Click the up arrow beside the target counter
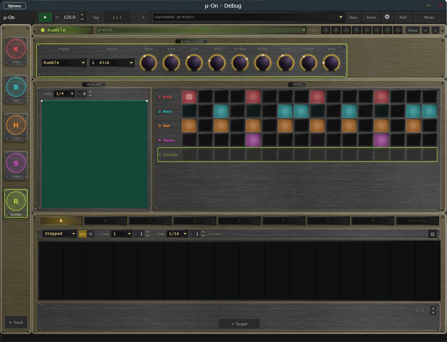447x342 pixels. tap(433, 308)
